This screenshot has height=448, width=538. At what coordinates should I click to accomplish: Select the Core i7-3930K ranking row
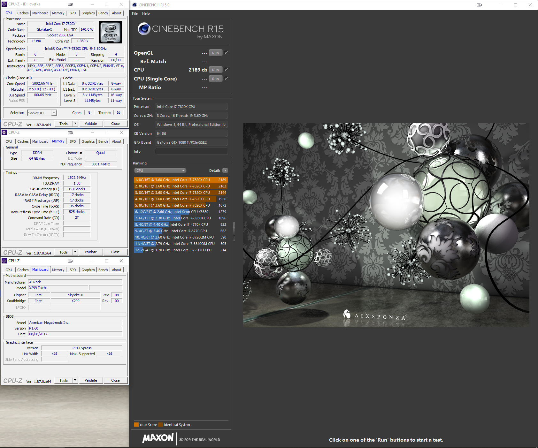coord(181,218)
